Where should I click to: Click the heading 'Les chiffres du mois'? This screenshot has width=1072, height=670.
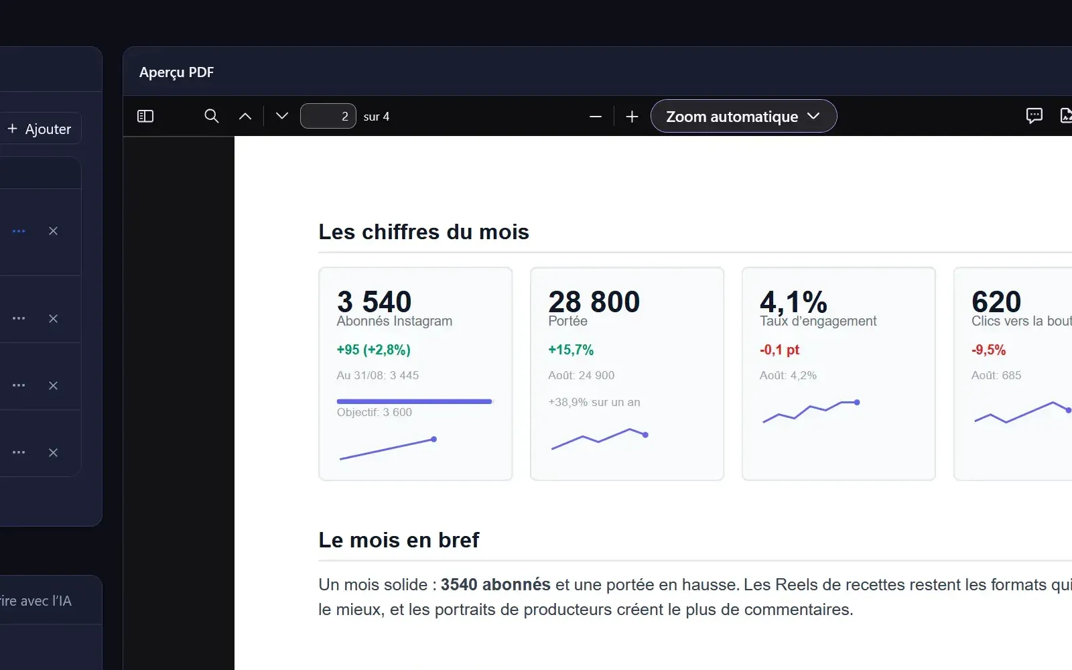424,232
